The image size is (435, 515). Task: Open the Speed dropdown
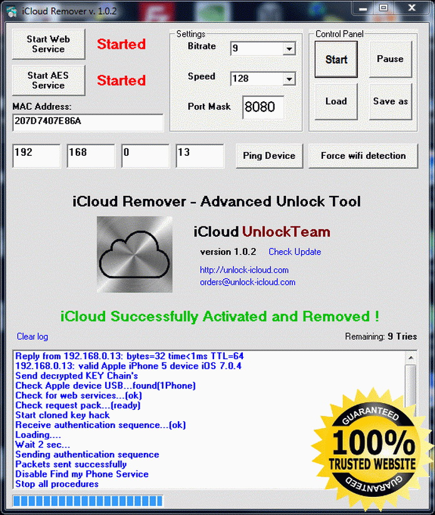(x=289, y=79)
